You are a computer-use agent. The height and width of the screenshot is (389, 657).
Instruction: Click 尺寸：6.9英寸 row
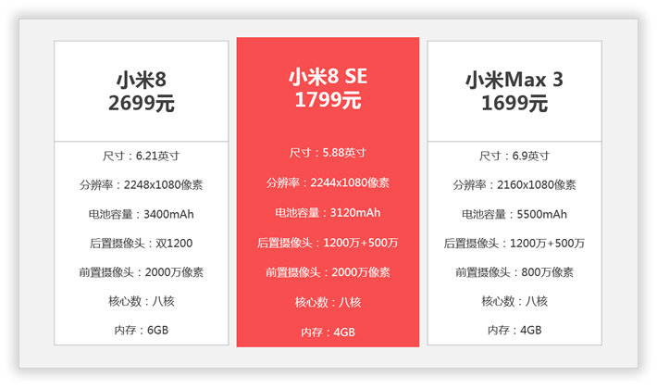click(514, 156)
